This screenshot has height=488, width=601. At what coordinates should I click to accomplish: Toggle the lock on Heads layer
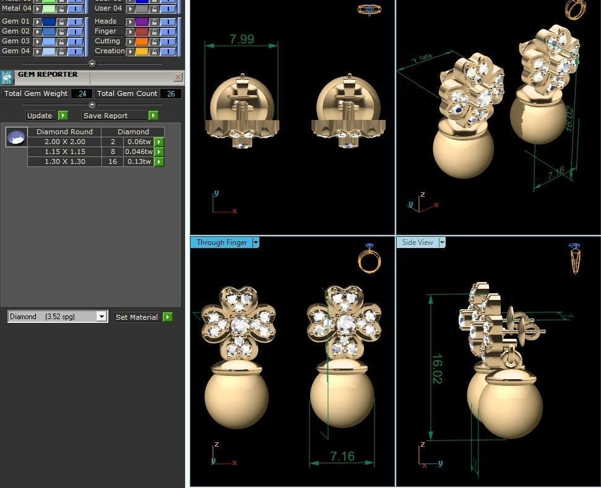[x=154, y=22]
